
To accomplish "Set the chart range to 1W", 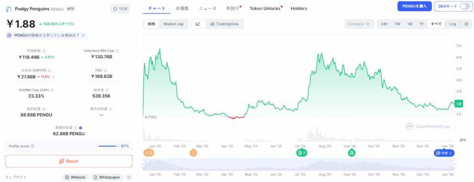I will 398,24.
